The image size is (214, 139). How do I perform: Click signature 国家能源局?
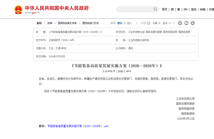coord(188,114)
